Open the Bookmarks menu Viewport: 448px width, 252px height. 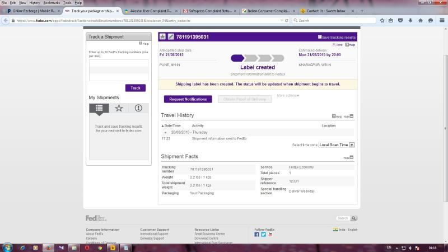pyautogui.click(x=52, y=3)
